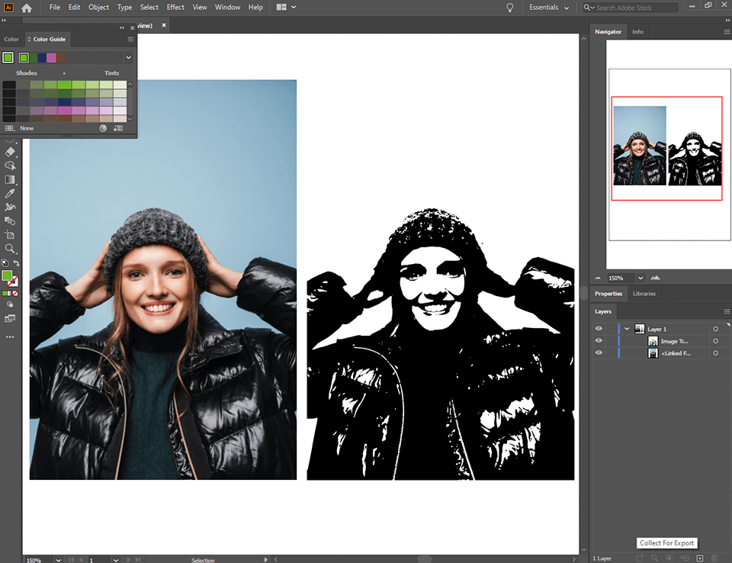Switch to the Info tab
732x563 pixels.
click(x=637, y=32)
